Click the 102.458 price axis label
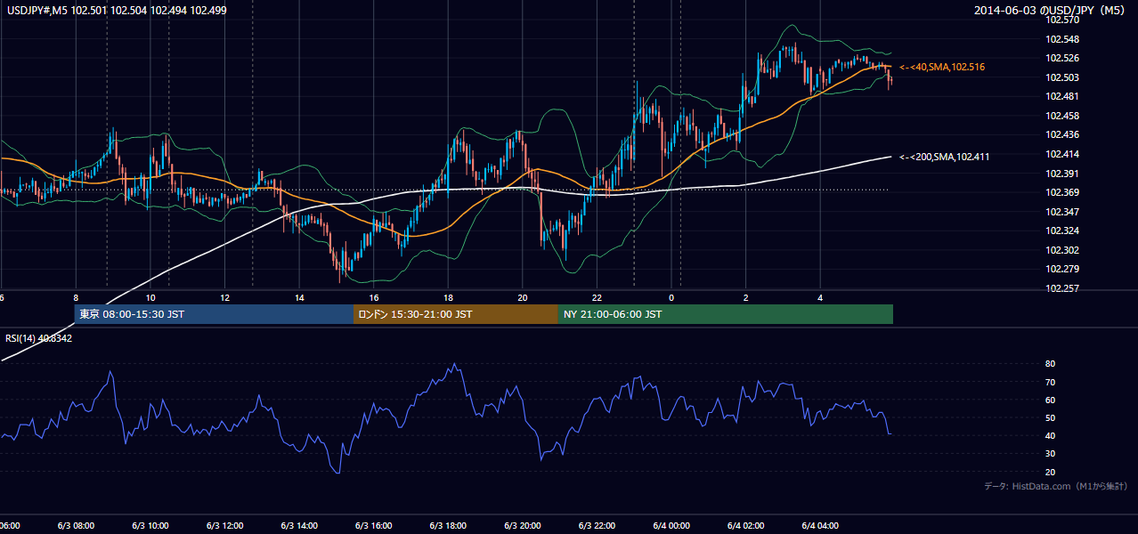This screenshot has width=1138, height=534. (x=1061, y=116)
